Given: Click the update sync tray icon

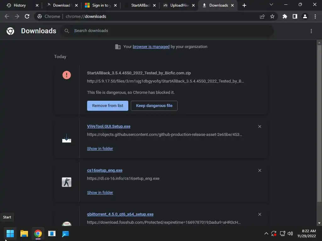Looking at the screenshot, I should tap(274, 233).
